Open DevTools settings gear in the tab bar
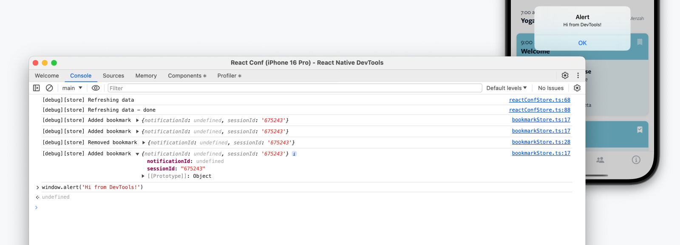 click(565, 75)
